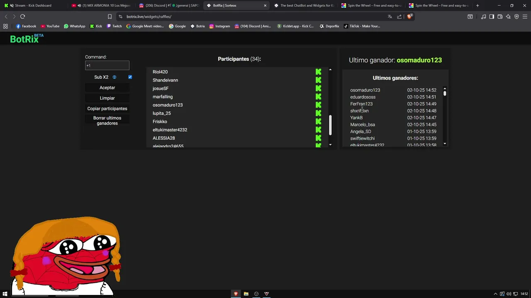Reload the page with the refresh icon
The image size is (531, 298).
[x=22, y=17]
